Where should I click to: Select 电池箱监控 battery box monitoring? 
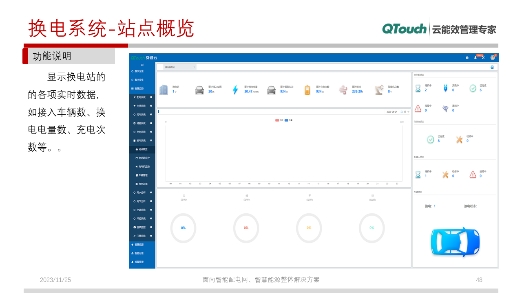click(x=143, y=158)
